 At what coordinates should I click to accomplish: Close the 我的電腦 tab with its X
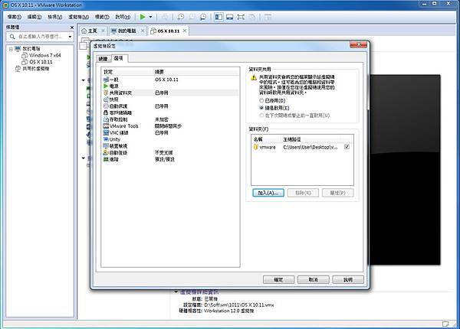click(143, 31)
